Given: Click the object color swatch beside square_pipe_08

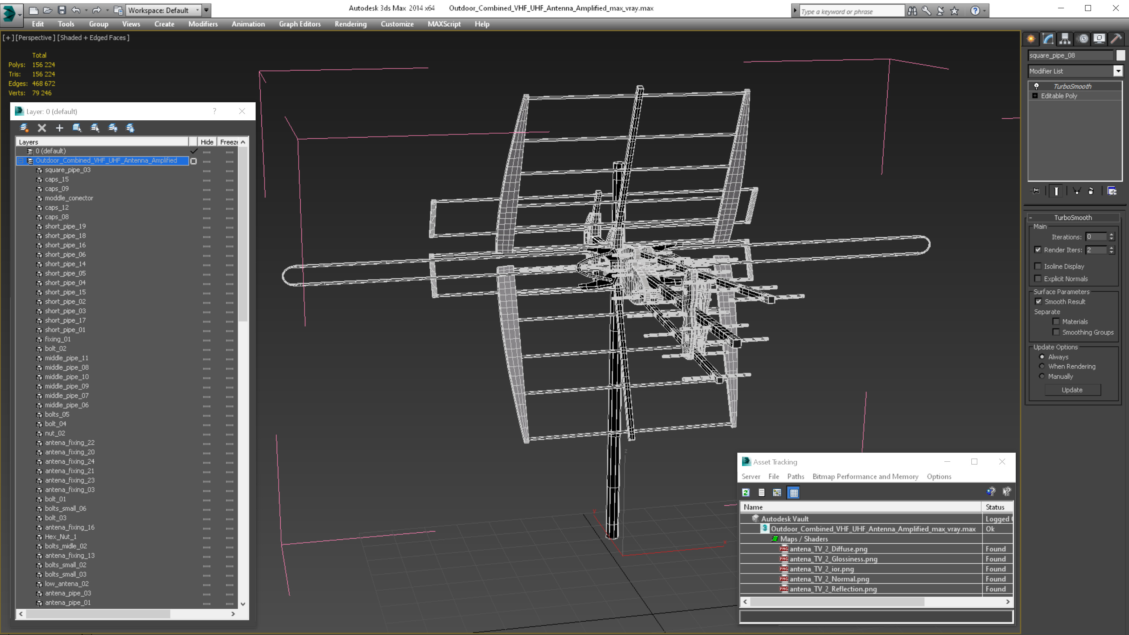Looking at the screenshot, I should tap(1120, 55).
